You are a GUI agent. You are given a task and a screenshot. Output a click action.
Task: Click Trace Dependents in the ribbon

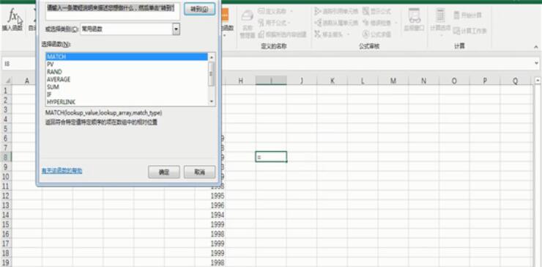pyautogui.click(x=336, y=23)
